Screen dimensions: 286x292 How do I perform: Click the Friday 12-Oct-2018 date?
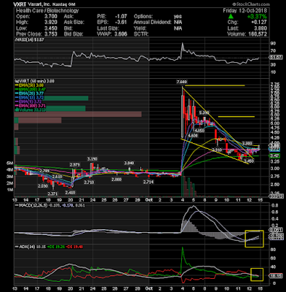tap(245, 11)
